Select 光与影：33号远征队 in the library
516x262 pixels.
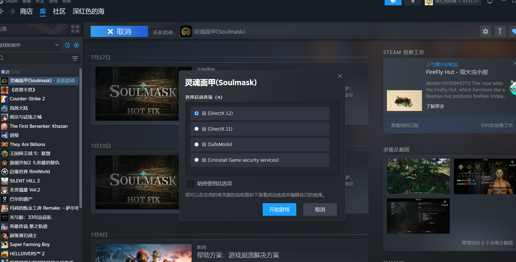tap(39, 217)
